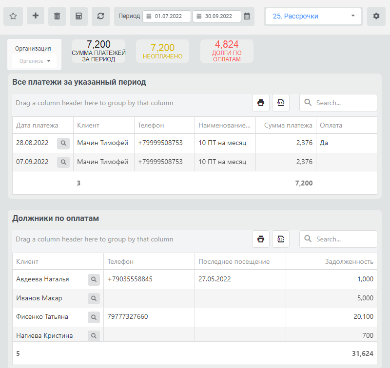
Task: Open the gear settings icon
Action: 376,16
